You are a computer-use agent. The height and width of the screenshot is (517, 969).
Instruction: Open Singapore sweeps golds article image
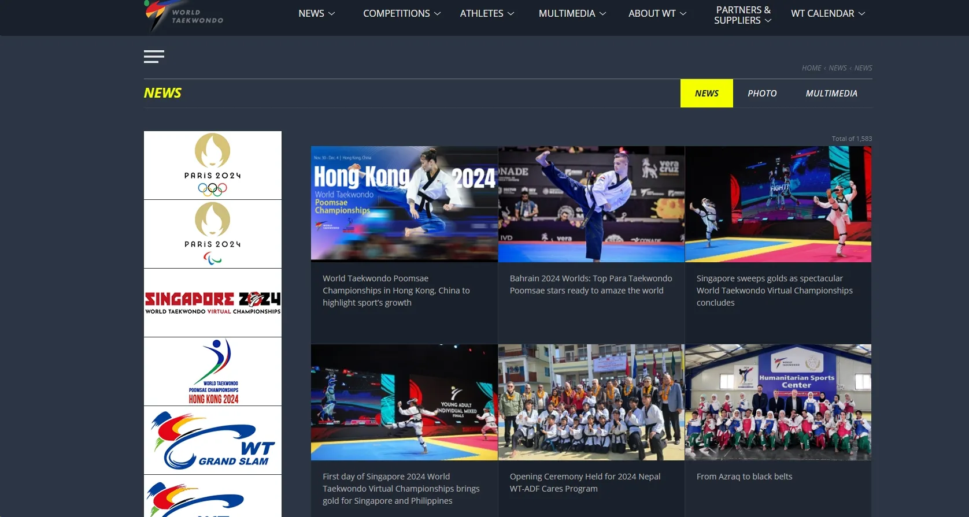tap(778, 204)
